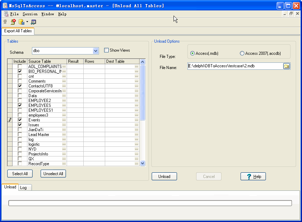Screen dimensions: 302x222
Task: Select the Export All Tables tab
Action: pos(18,31)
